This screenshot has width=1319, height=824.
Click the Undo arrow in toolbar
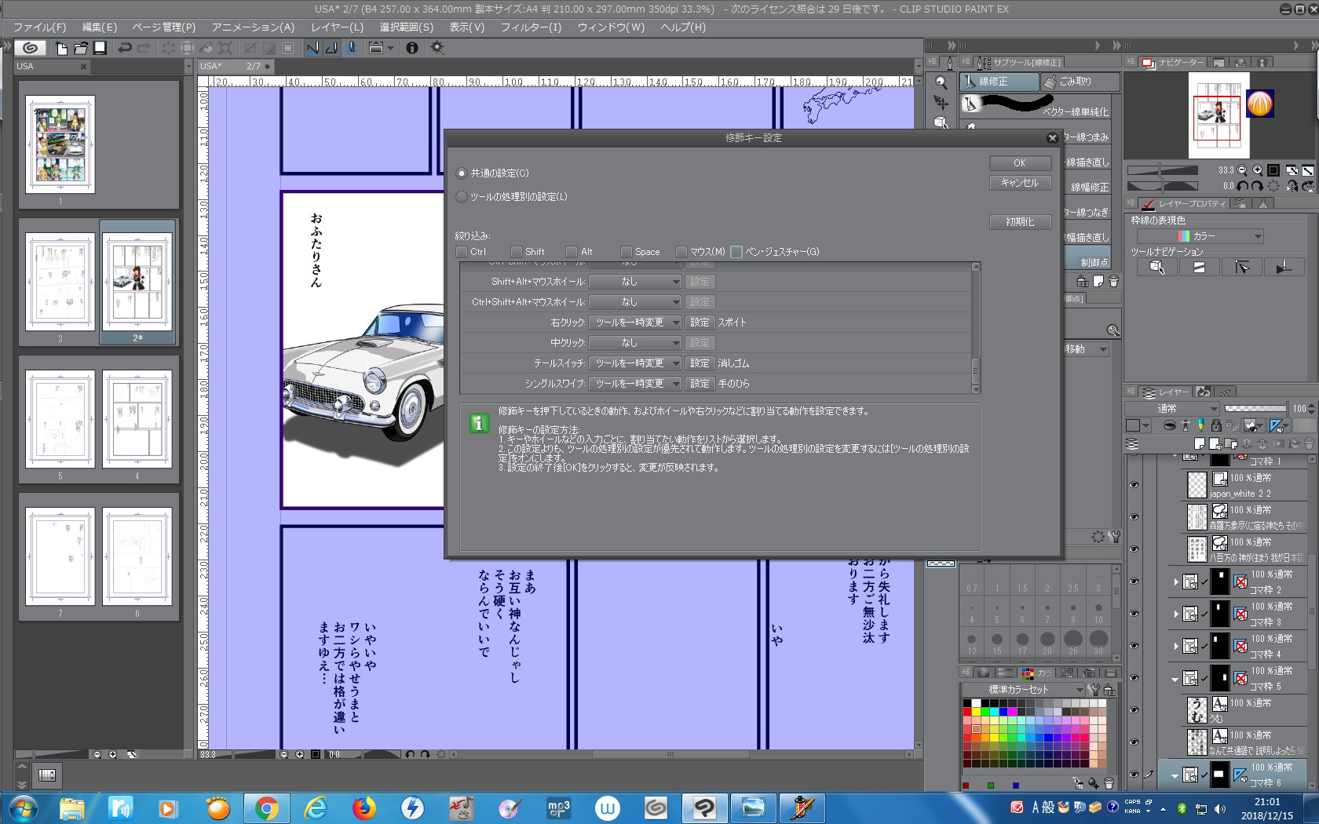point(124,48)
